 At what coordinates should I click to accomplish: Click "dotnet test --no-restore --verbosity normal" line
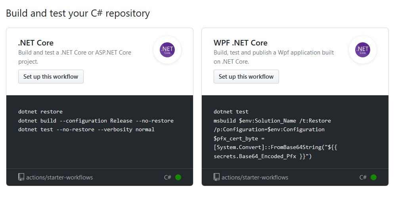(x=86, y=130)
